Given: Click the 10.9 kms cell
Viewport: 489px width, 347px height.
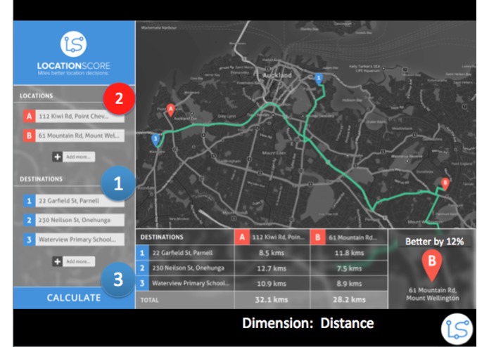Looking at the screenshot, I should tap(272, 283).
